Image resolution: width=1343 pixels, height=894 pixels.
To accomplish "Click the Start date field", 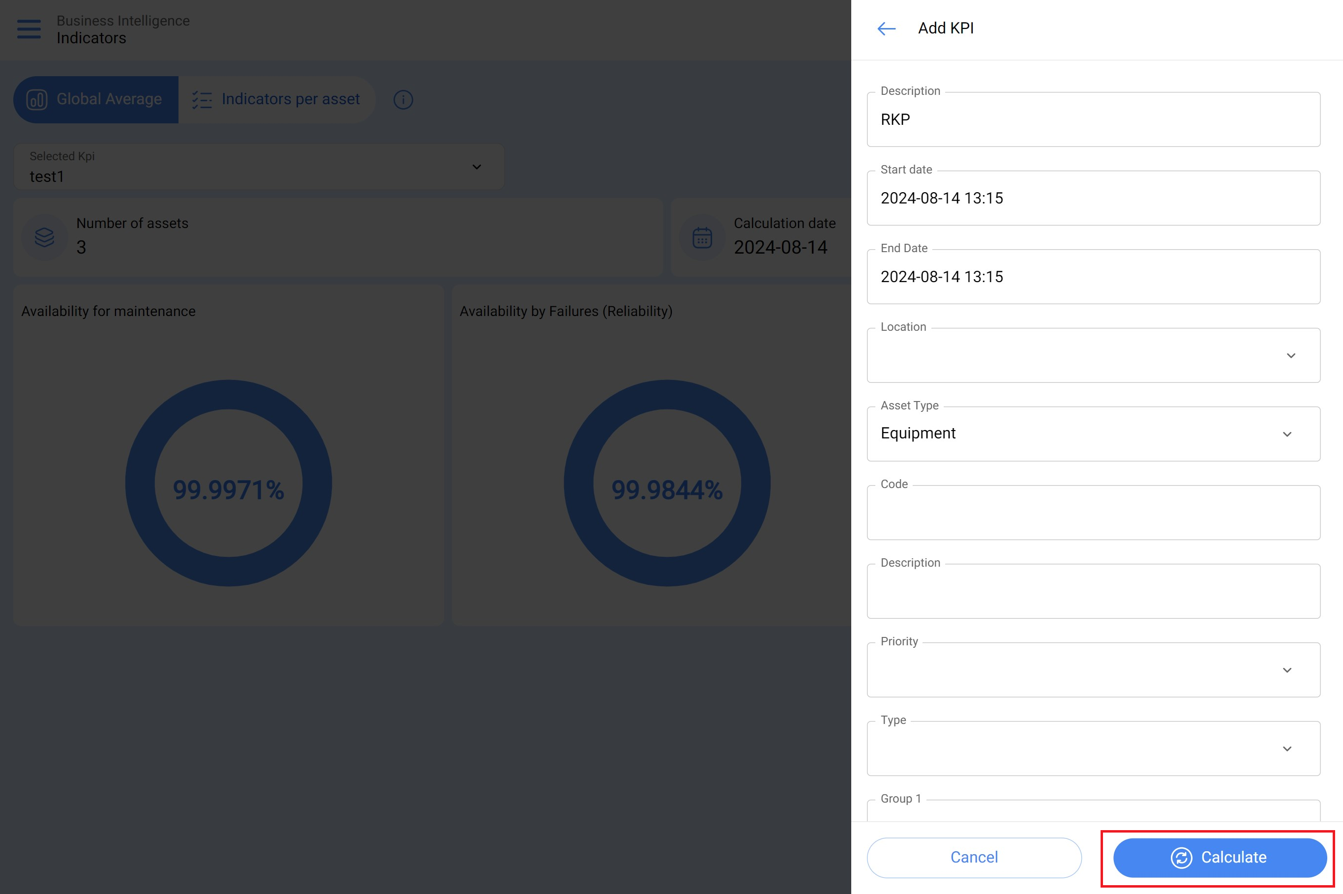I will [x=1093, y=198].
